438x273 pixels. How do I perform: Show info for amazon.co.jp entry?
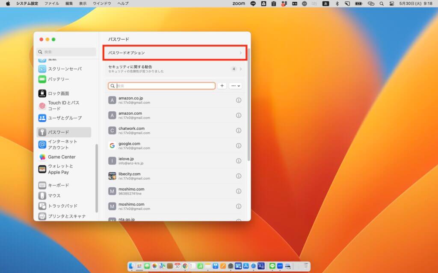tap(239, 100)
